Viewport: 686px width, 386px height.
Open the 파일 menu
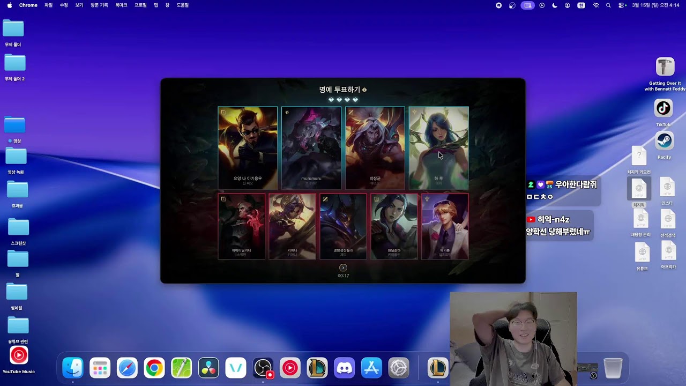[49, 5]
